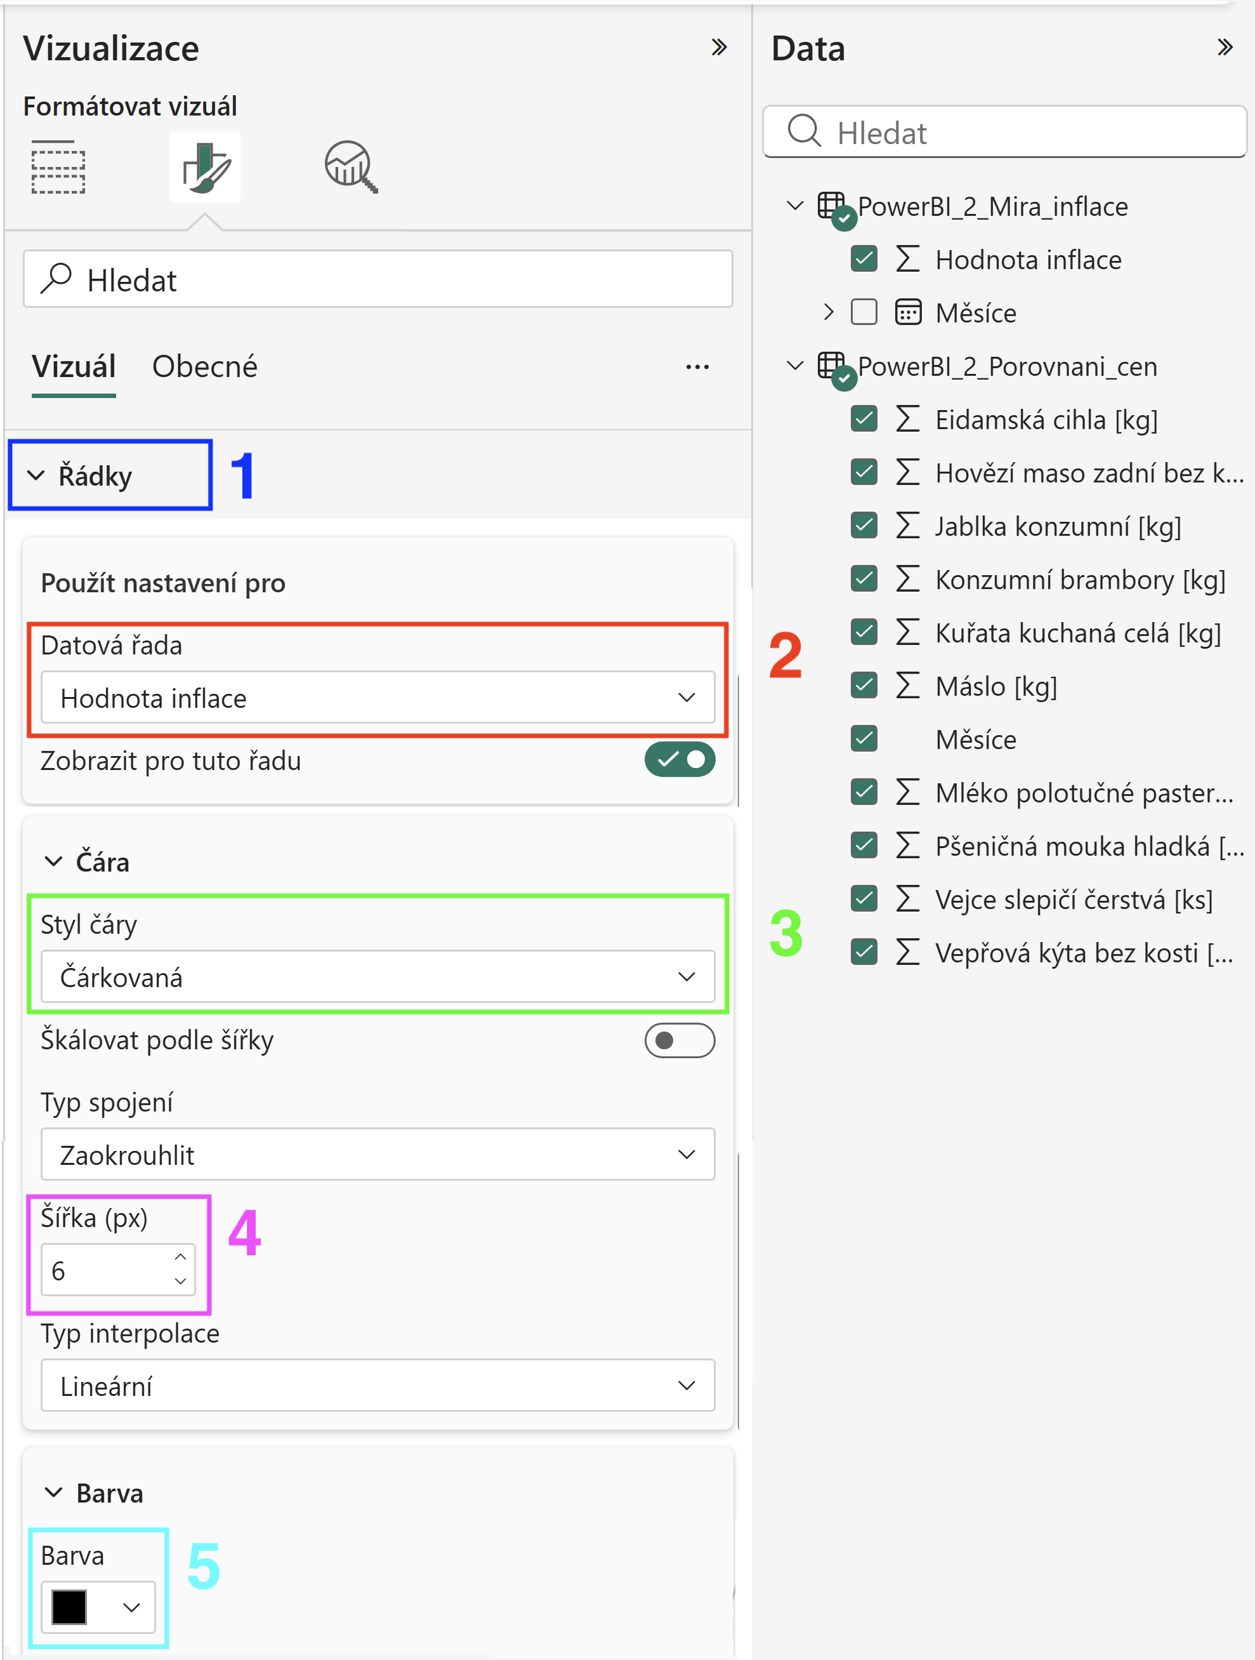The width and height of the screenshot is (1255, 1660).
Task: Uncheck the Hodnota inflace field checkbox
Action: (864, 259)
